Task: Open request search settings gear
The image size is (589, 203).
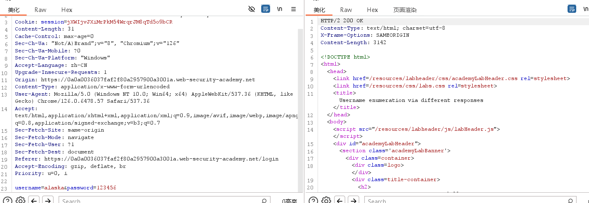Action: click(20, 201)
